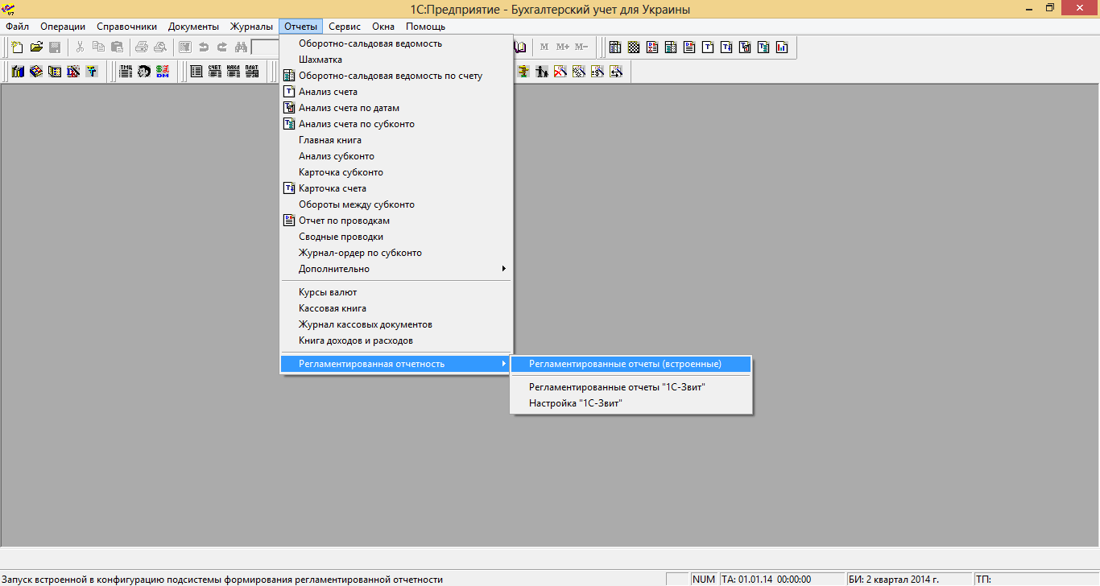Open the ТМЦ list icon
The image size is (1100, 586).
pos(126,72)
